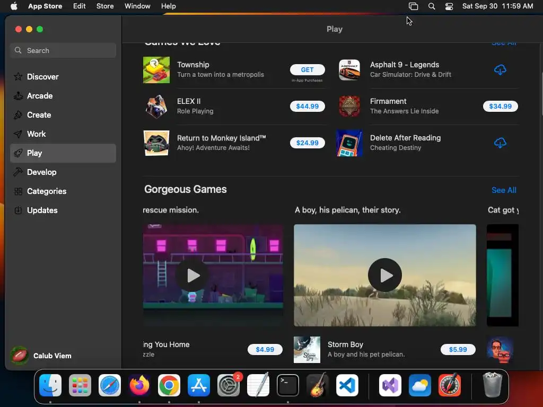Open Disk Diag from the Dock
The width and height of the screenshot is (543, 407).
(450, 385)
